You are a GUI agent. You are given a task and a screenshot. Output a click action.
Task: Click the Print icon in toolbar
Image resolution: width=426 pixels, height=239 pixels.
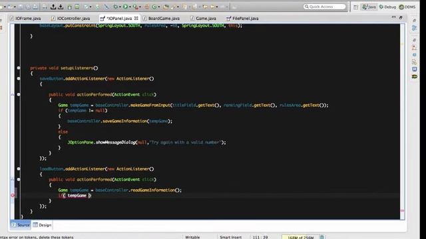(x=35, y=7)
